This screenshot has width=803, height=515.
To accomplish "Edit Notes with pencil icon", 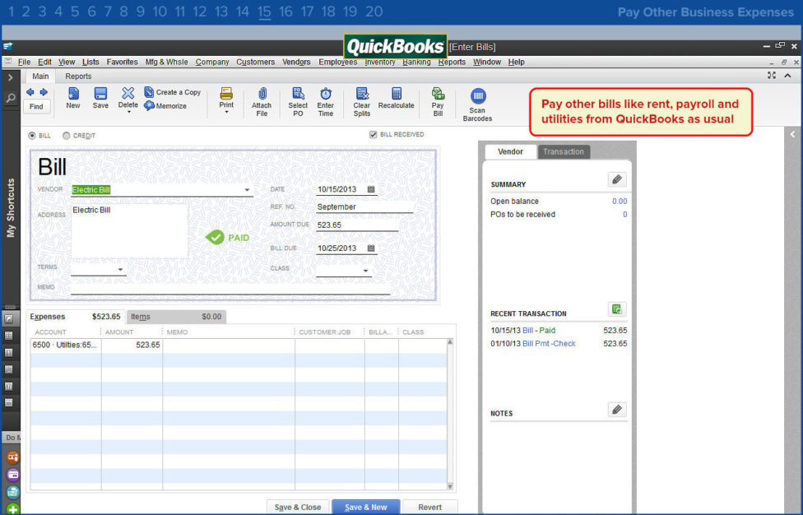I will click(617, 410).
